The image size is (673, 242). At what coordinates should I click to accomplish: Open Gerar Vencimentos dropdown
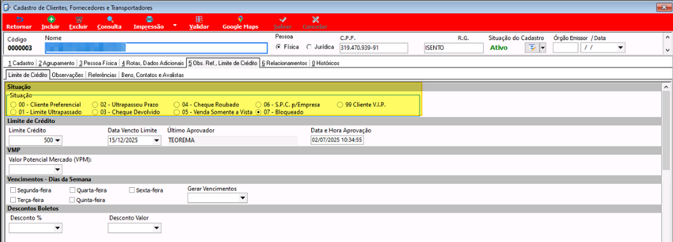[x=243, y=198]
